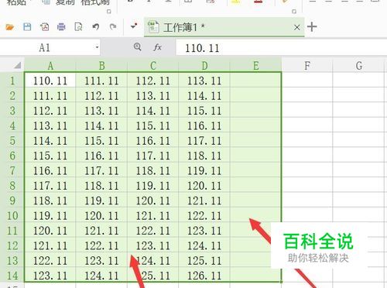The width and height of the screenshot is (387, 288).
Task: Select cell A12 with 121.11
Action: pos(50,245)
